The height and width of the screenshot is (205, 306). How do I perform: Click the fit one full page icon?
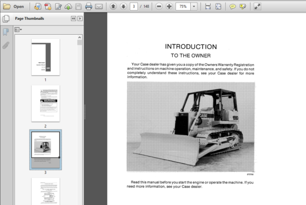pyautogui.click(x=218, y=7)
